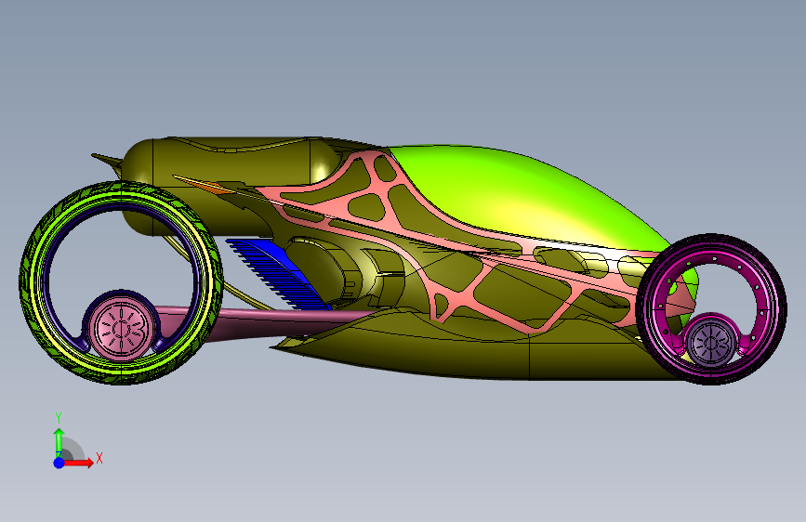Image resolution: width=806 pixels, height=522 pixels.
Task: Click the green Y axis arrow of the triad
Action: [59, 442]
